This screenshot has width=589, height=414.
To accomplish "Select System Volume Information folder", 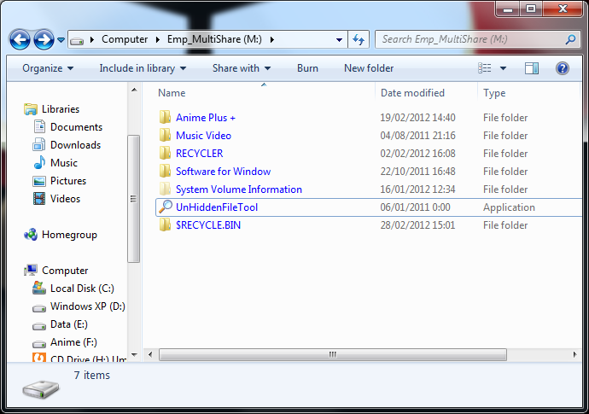I will point(239,190).
